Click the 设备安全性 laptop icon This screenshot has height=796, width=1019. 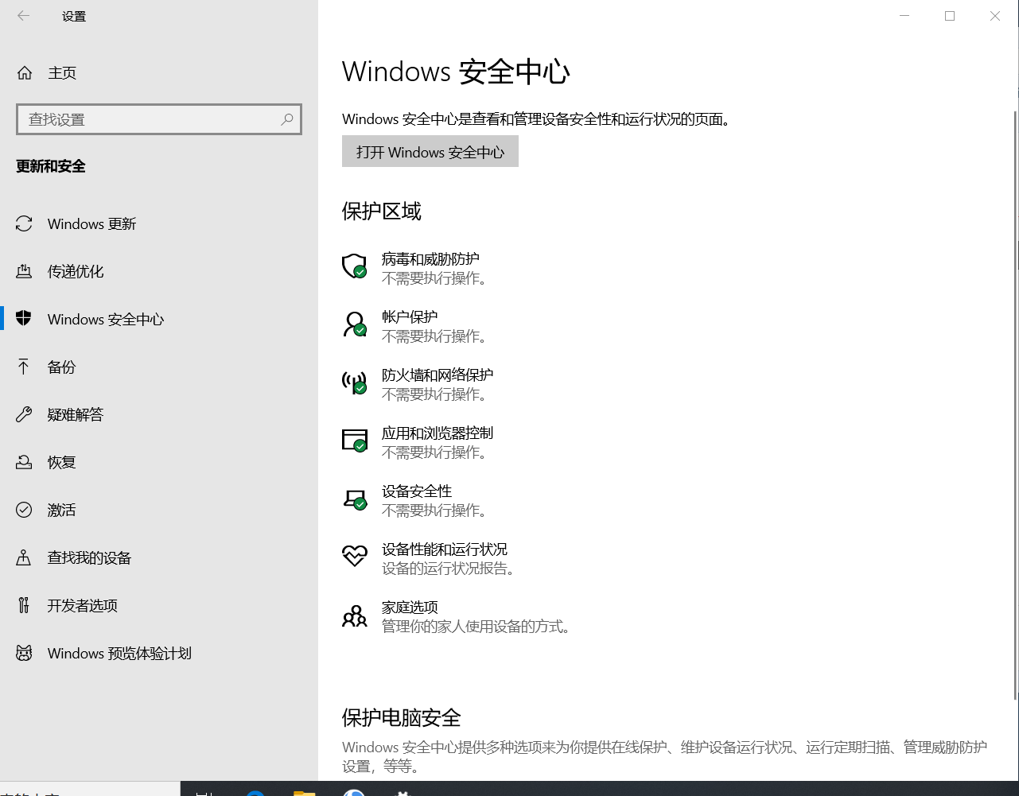(354, 499)
